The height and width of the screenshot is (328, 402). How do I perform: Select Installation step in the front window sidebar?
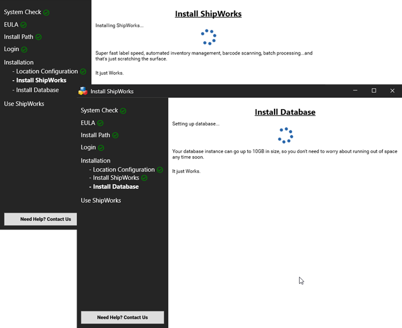[x=96, y=161]
